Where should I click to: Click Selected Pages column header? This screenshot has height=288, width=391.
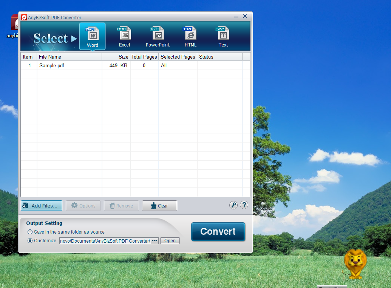click(x=178, y=57)
